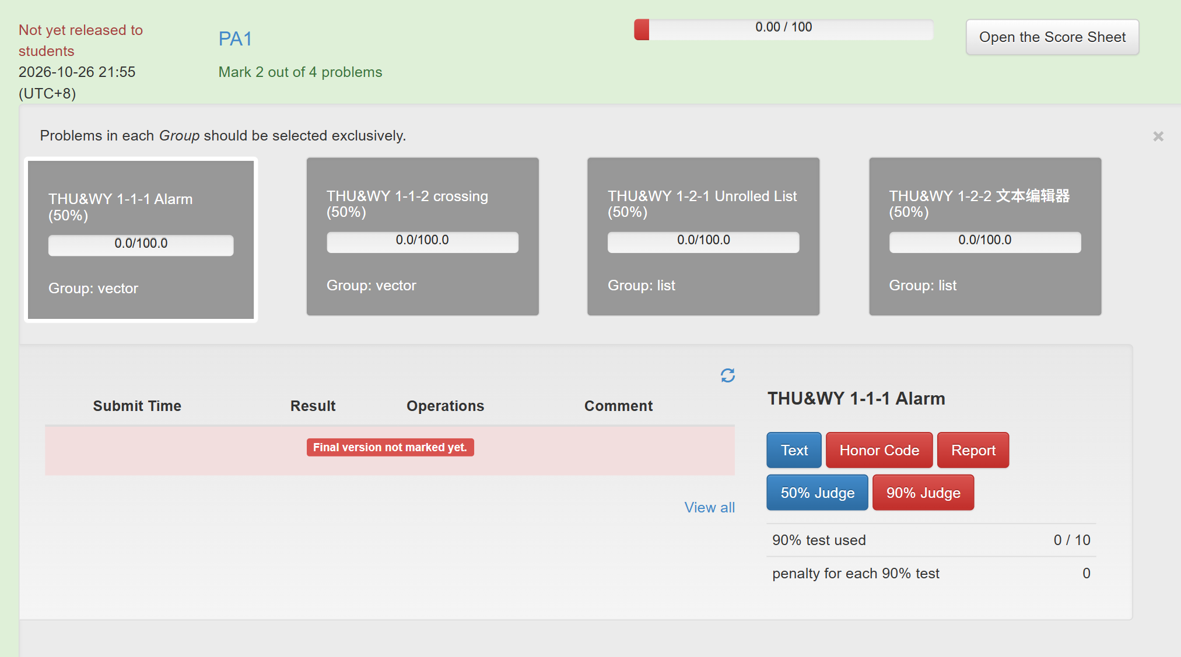Open the Honor Code button
The height and width of the screenshot is (657, 1181).
coord(879,450)
